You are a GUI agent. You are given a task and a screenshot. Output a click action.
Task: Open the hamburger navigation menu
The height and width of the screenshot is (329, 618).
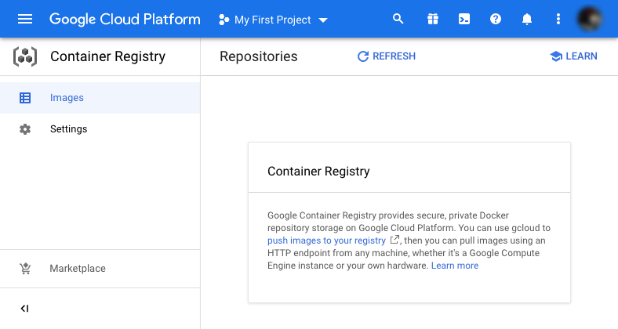[x=25, y=19]
